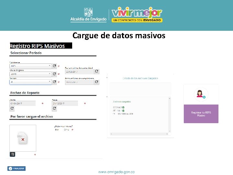Open the Subsistema RIPS dropdown

pyautogui.click(x=31, y=66)
